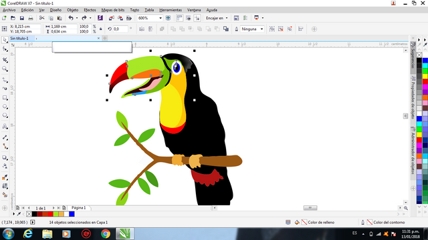Image resolution: width=428 pixels, height=240 pixels.
Task: Toggle the lock ratio padlock
Action: [101, 29]
